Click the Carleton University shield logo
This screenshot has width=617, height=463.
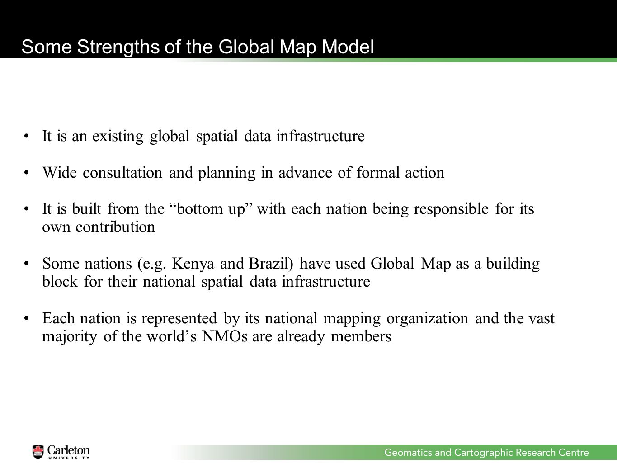coord(38,452)
